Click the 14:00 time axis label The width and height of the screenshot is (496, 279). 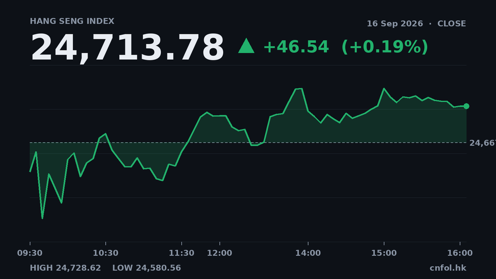tap(308, 253)
